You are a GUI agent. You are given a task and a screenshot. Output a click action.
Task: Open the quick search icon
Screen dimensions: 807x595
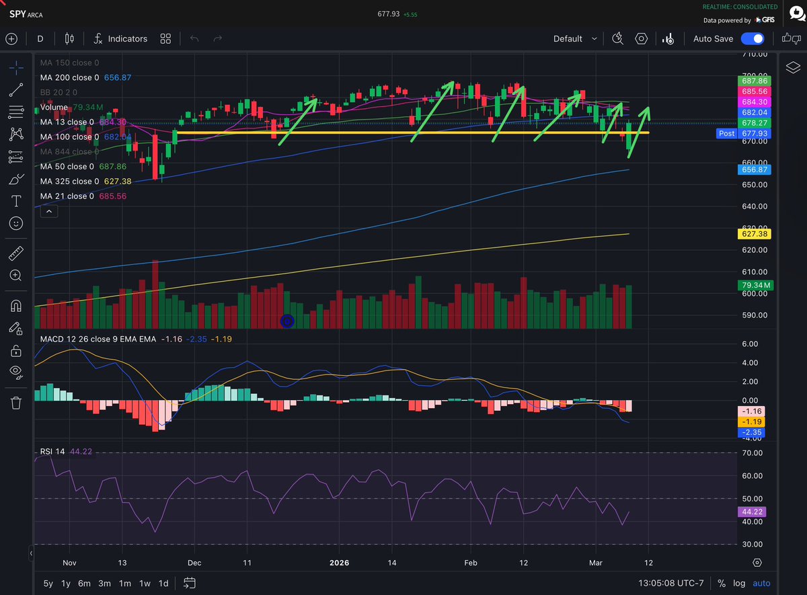click(x=618, y=38)
